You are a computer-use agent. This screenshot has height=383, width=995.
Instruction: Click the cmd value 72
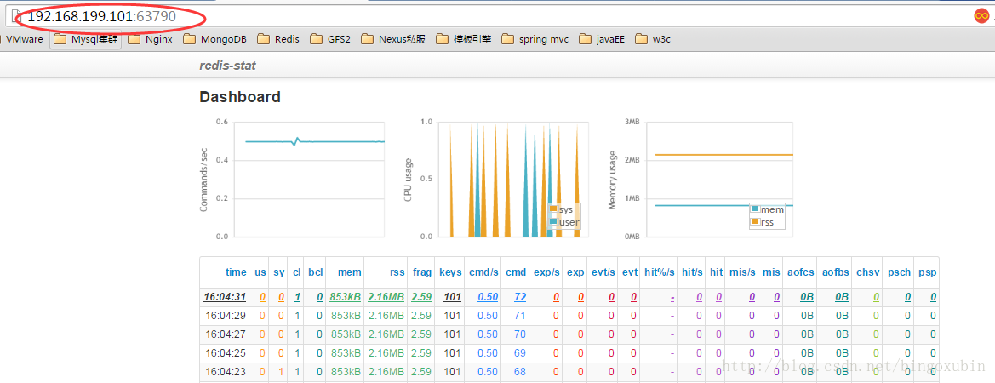click(520, 297)
